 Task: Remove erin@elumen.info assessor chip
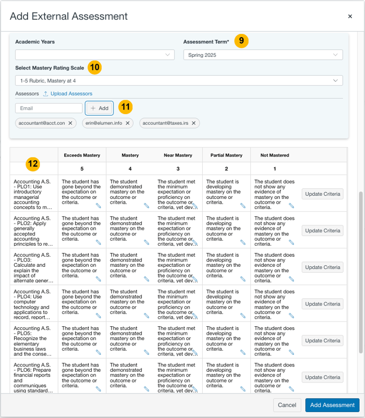tap(128, 123)
